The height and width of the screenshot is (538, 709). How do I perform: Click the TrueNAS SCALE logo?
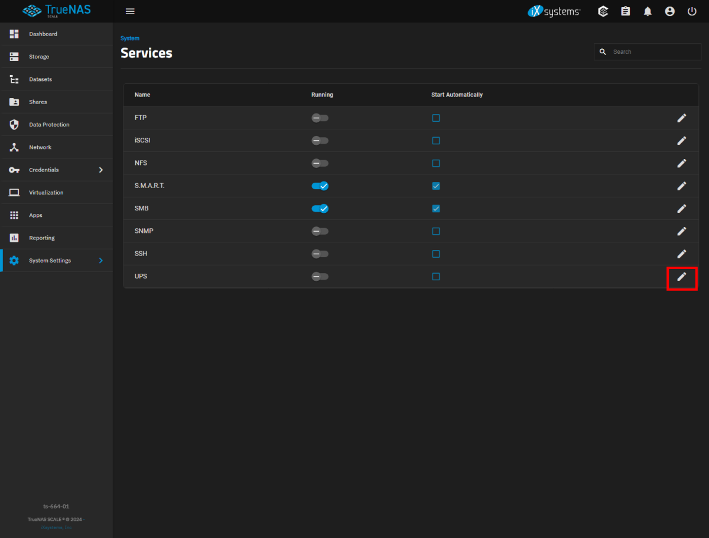(57, 11)
